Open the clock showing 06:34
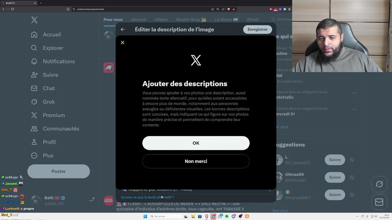This screenshot has width=392, height=220. tap(384, 216)
